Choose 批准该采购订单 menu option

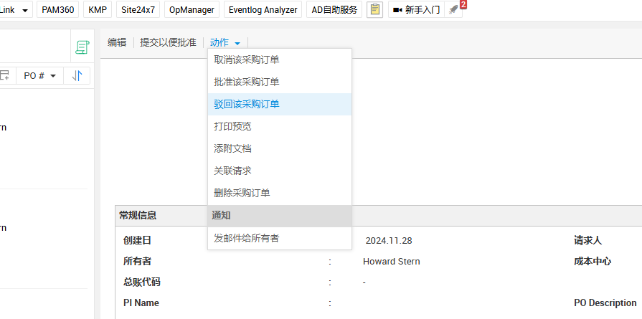(x=247, y=82)
